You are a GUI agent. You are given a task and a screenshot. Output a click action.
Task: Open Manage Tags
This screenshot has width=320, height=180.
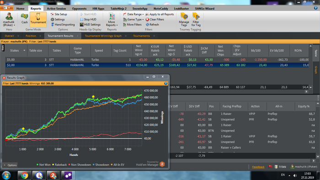pyautogui.click(x=184, y=20)
